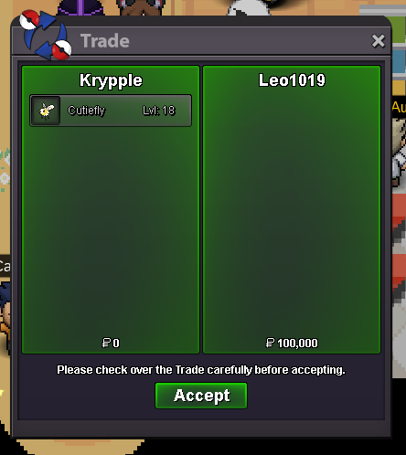
Task: Click the Trade swap Pokéball icon
Action: point(46,34)
